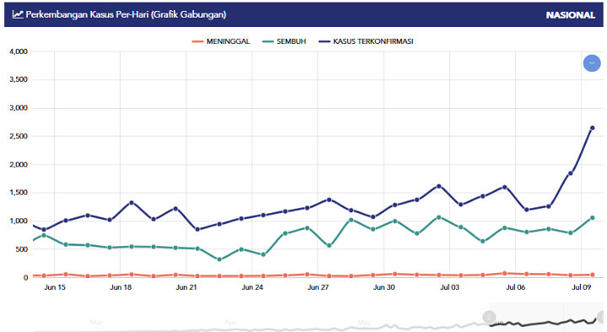The image size is (607, 332).
Task: Click the '4,000' y-axis label
Action: click(x=19, y=51)
